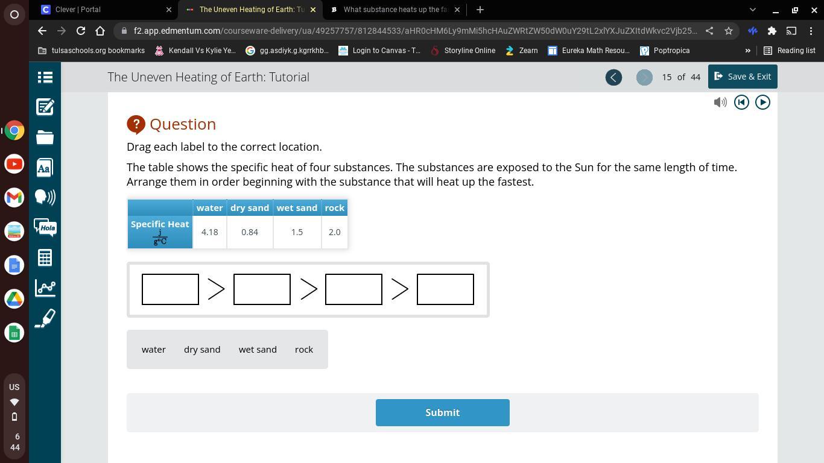
Task: Click Save & Exit button
Action: click(743, 77)
